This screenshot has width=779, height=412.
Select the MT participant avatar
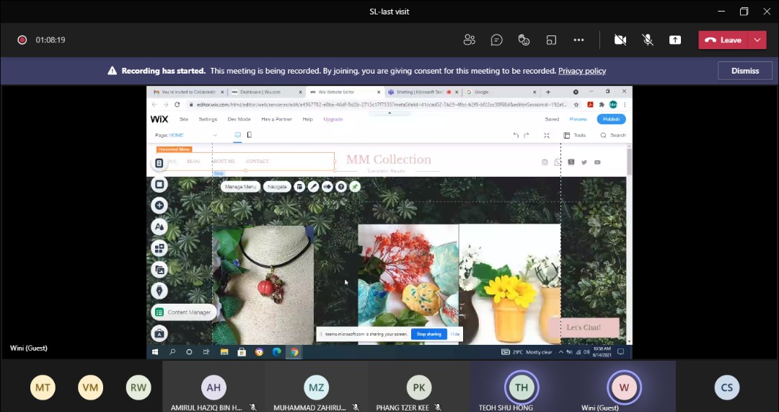click(43, 387)
